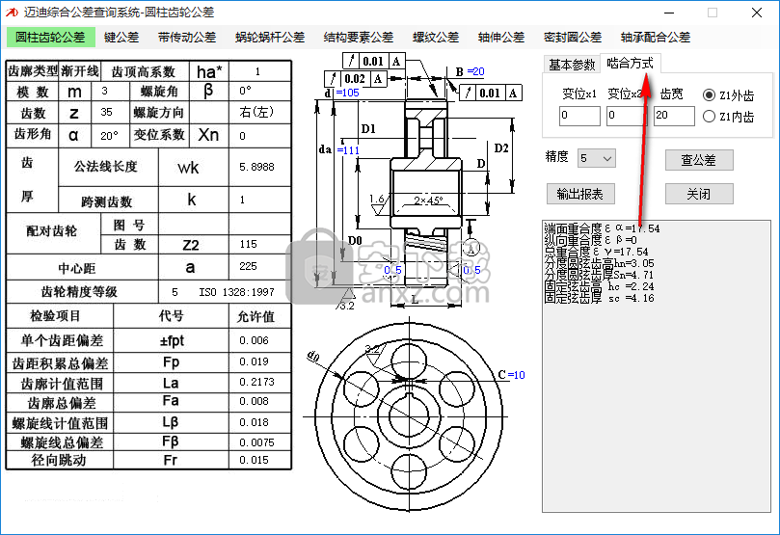Click the 总重合度 result line

point(597,252)
